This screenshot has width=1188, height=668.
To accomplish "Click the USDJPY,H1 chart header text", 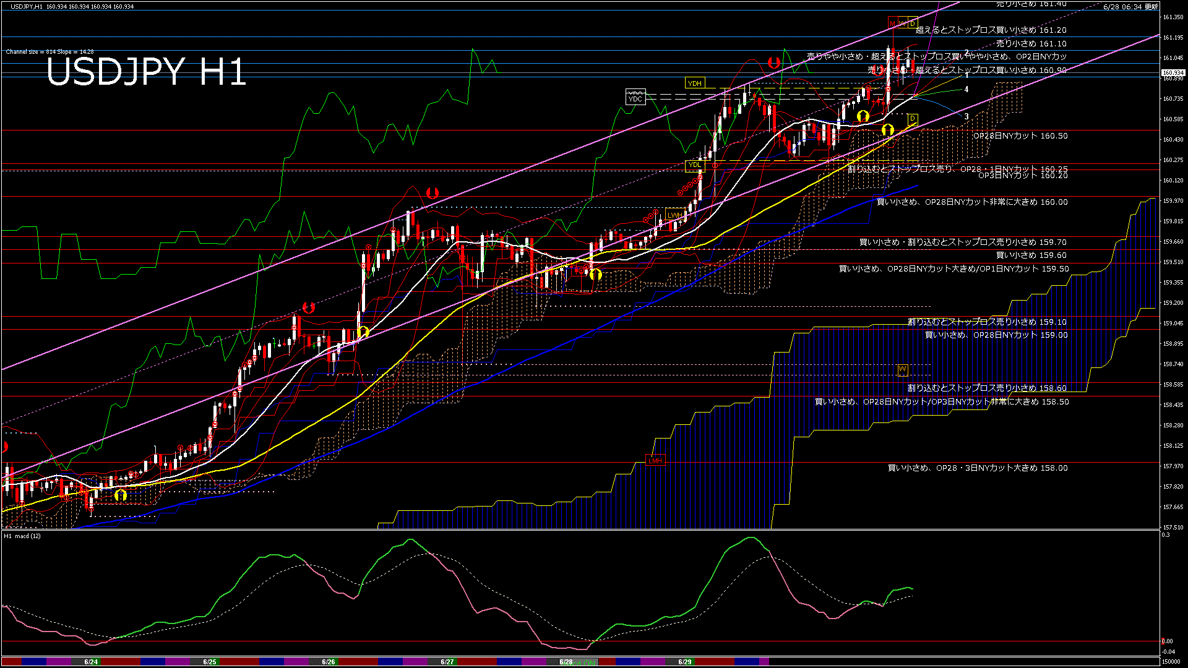I will click(x=27, y=6).
